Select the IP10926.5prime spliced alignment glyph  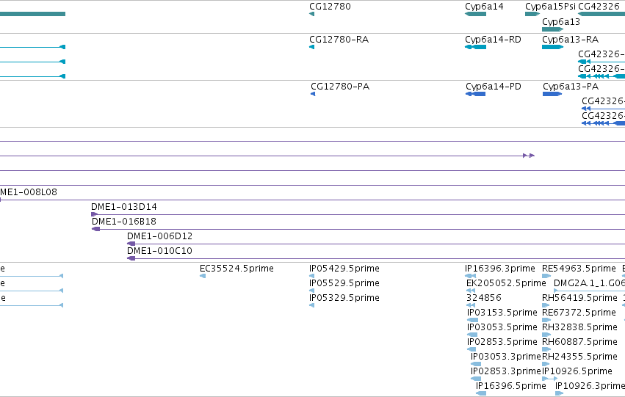[549, 379]
